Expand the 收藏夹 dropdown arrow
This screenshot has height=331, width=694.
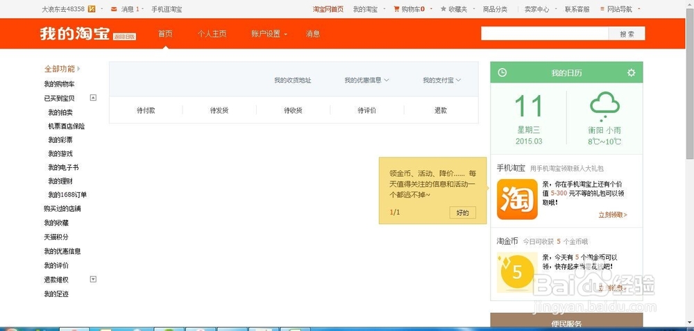tap(473, 9)
